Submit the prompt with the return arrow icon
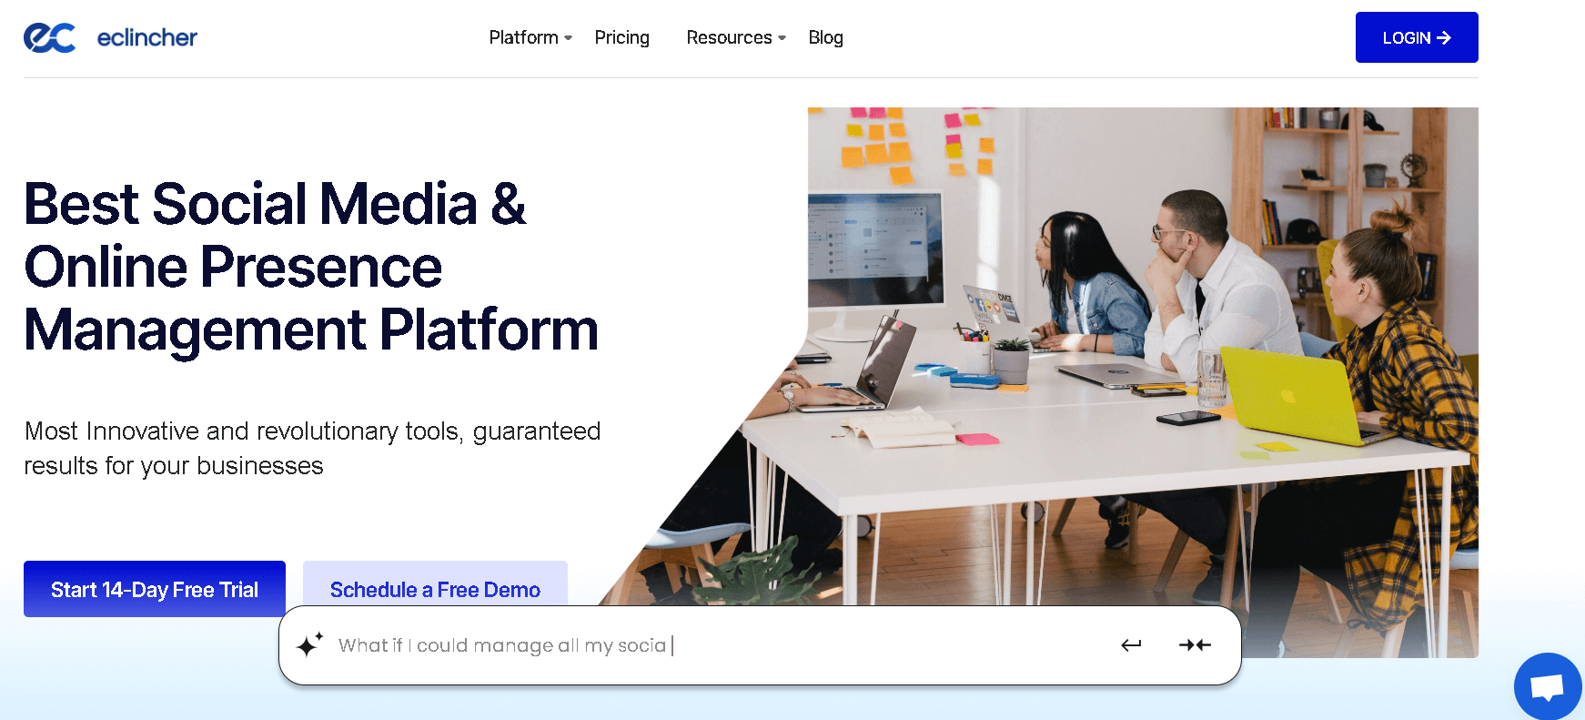Viewport: 1585px width, 720px height. click(x=1131, y=645)
